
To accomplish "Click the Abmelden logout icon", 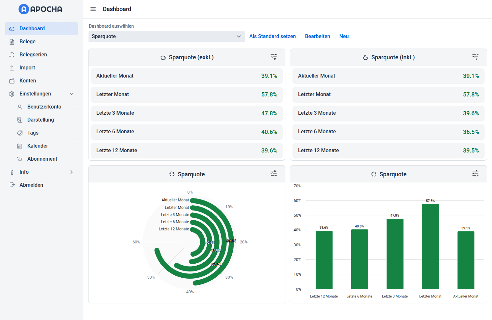I will (x=12, y=185).
